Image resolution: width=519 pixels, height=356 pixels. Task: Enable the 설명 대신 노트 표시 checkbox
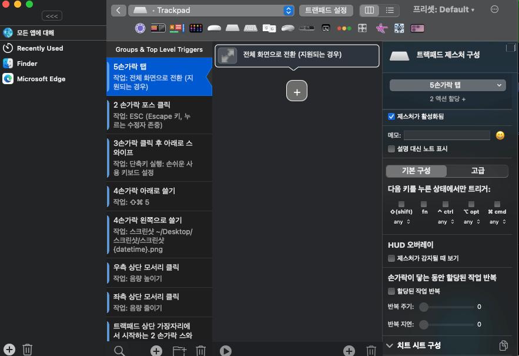tap(391, 149)
